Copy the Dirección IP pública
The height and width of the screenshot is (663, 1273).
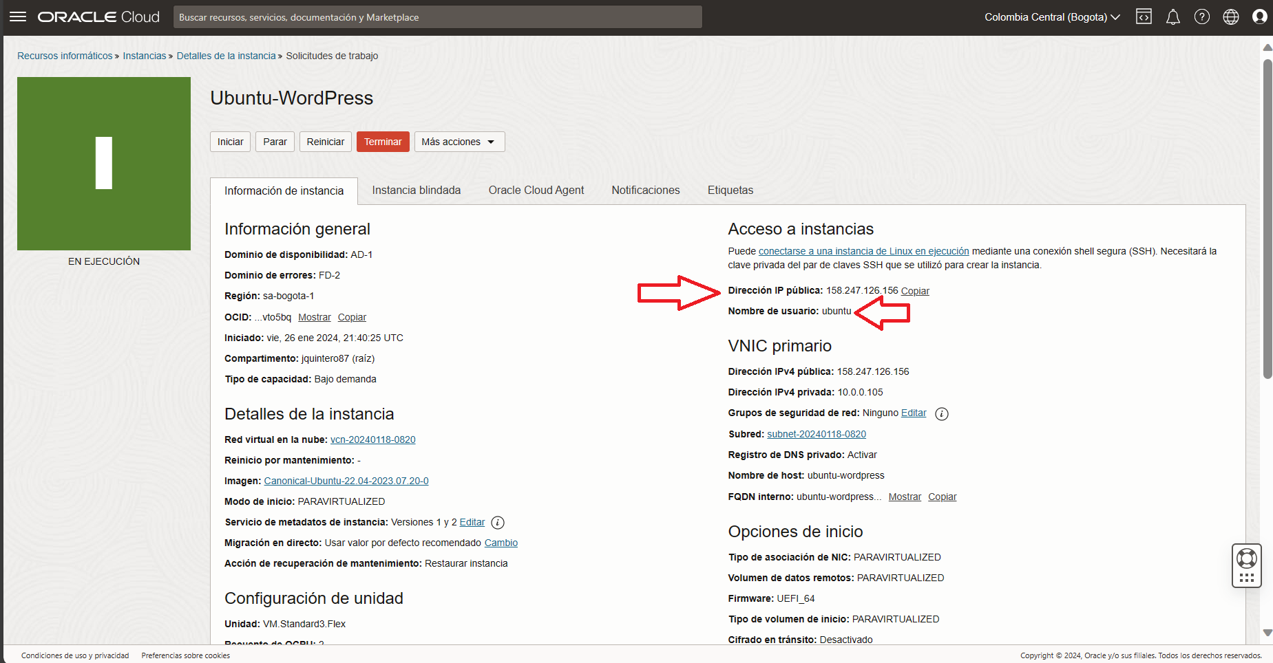915,291
